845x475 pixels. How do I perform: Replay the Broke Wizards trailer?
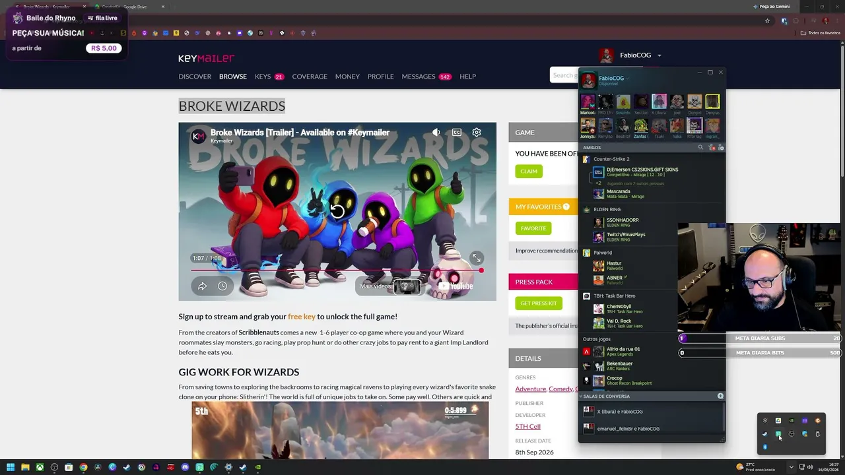click(x=337, y=211)
